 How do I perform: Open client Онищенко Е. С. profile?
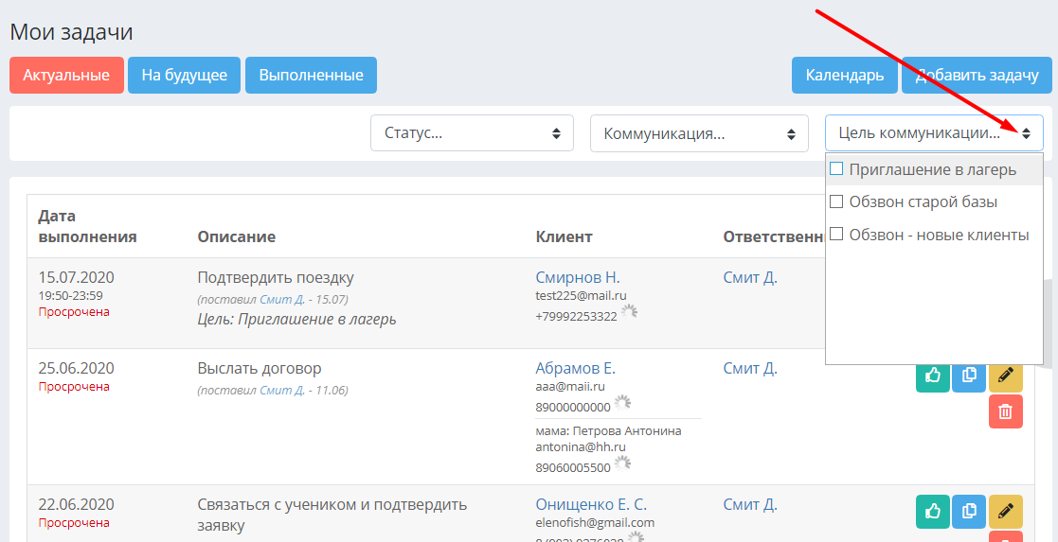(591, 504)
